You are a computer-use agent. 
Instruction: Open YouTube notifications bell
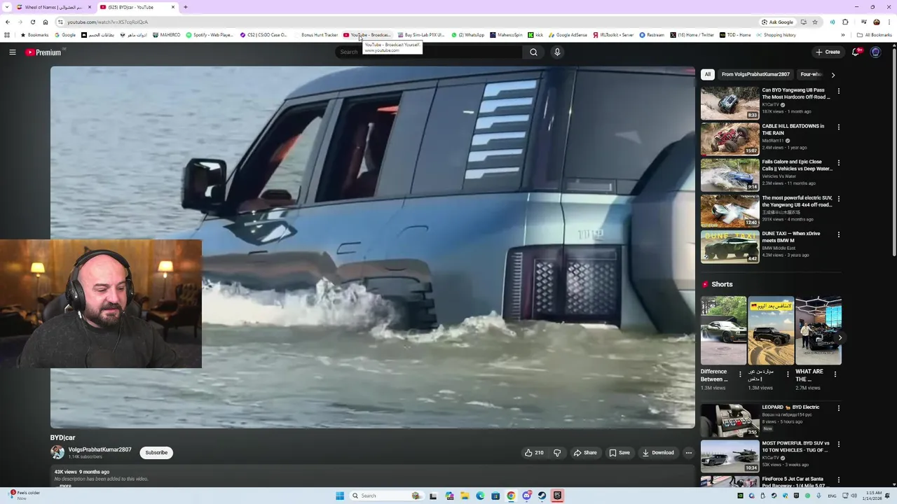[856, 52]
